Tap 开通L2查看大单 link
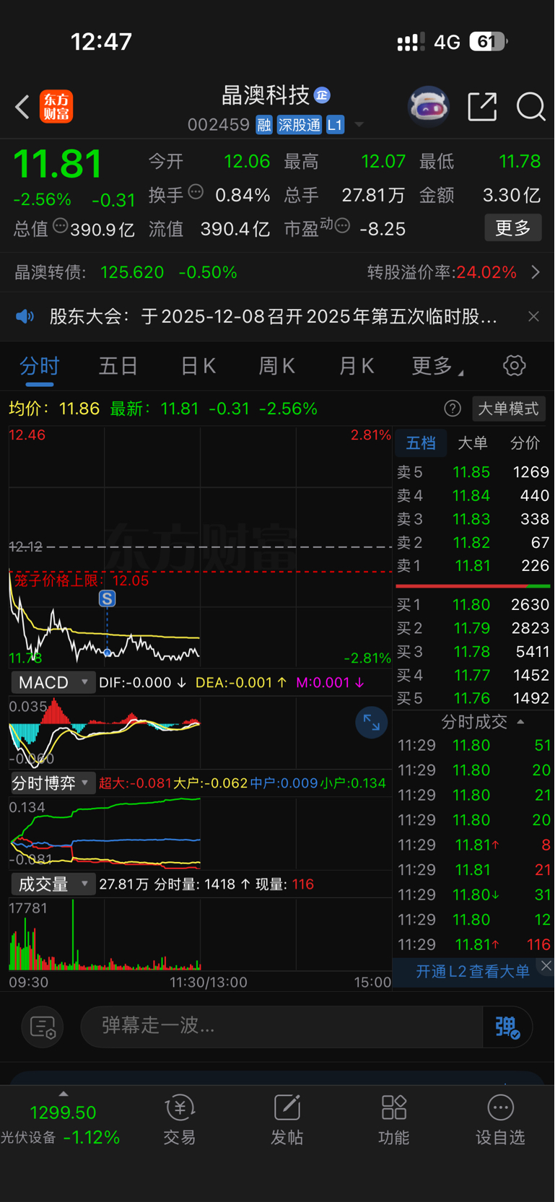The width and height of the screenshot is (555, 1202). tap(473, 971)
